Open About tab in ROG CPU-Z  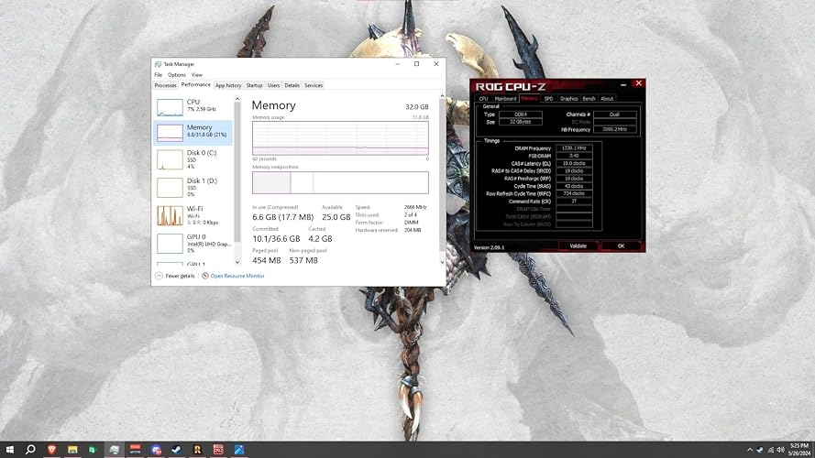(607, 98)
